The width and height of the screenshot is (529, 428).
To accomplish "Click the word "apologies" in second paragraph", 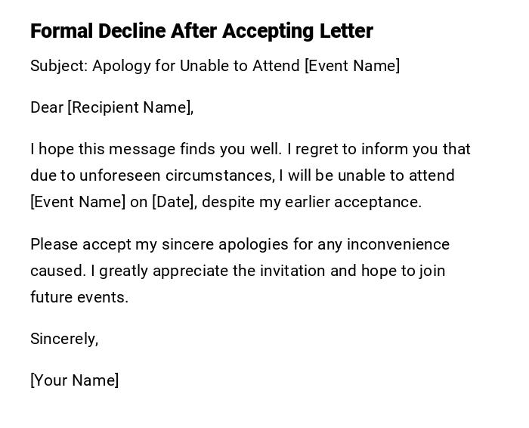I will click(x=253, y=244).
